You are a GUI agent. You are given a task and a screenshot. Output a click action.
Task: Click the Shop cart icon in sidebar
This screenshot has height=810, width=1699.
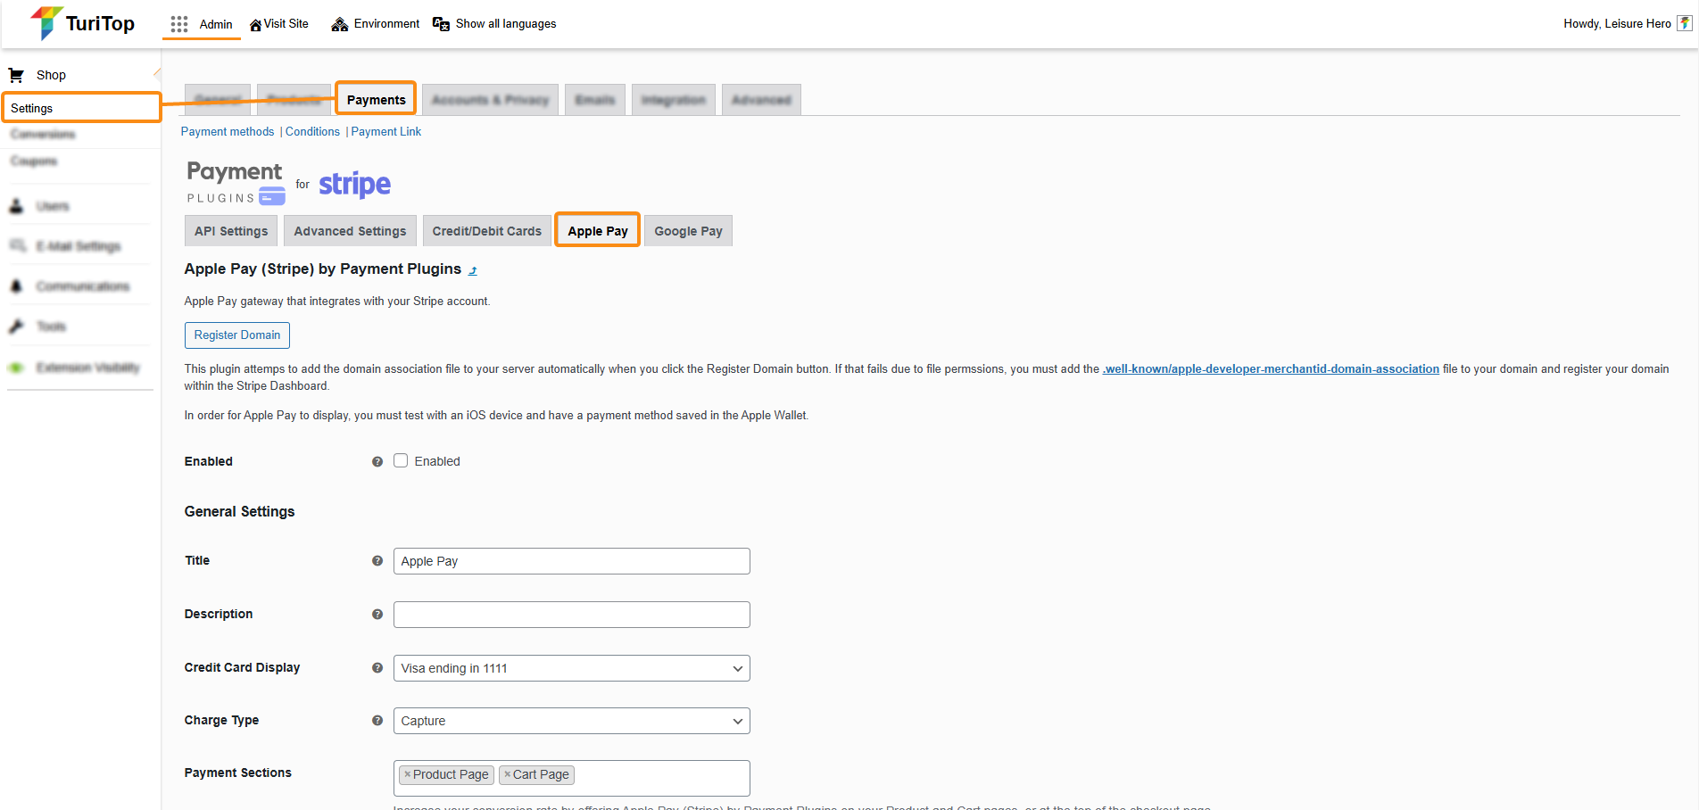click(x=16, y=75)
